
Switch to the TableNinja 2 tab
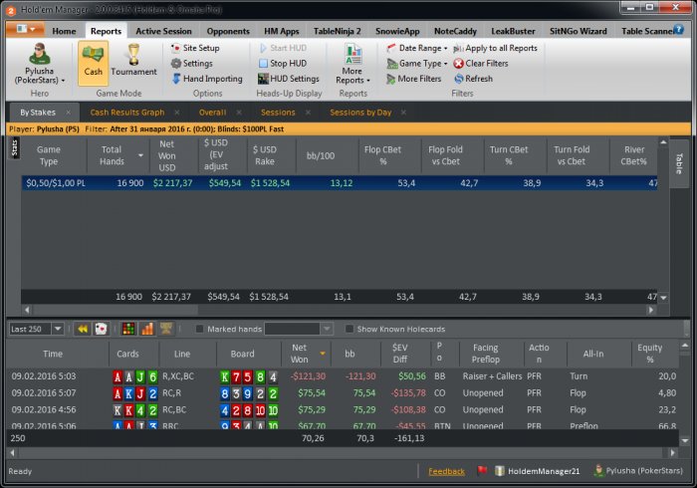337,31
